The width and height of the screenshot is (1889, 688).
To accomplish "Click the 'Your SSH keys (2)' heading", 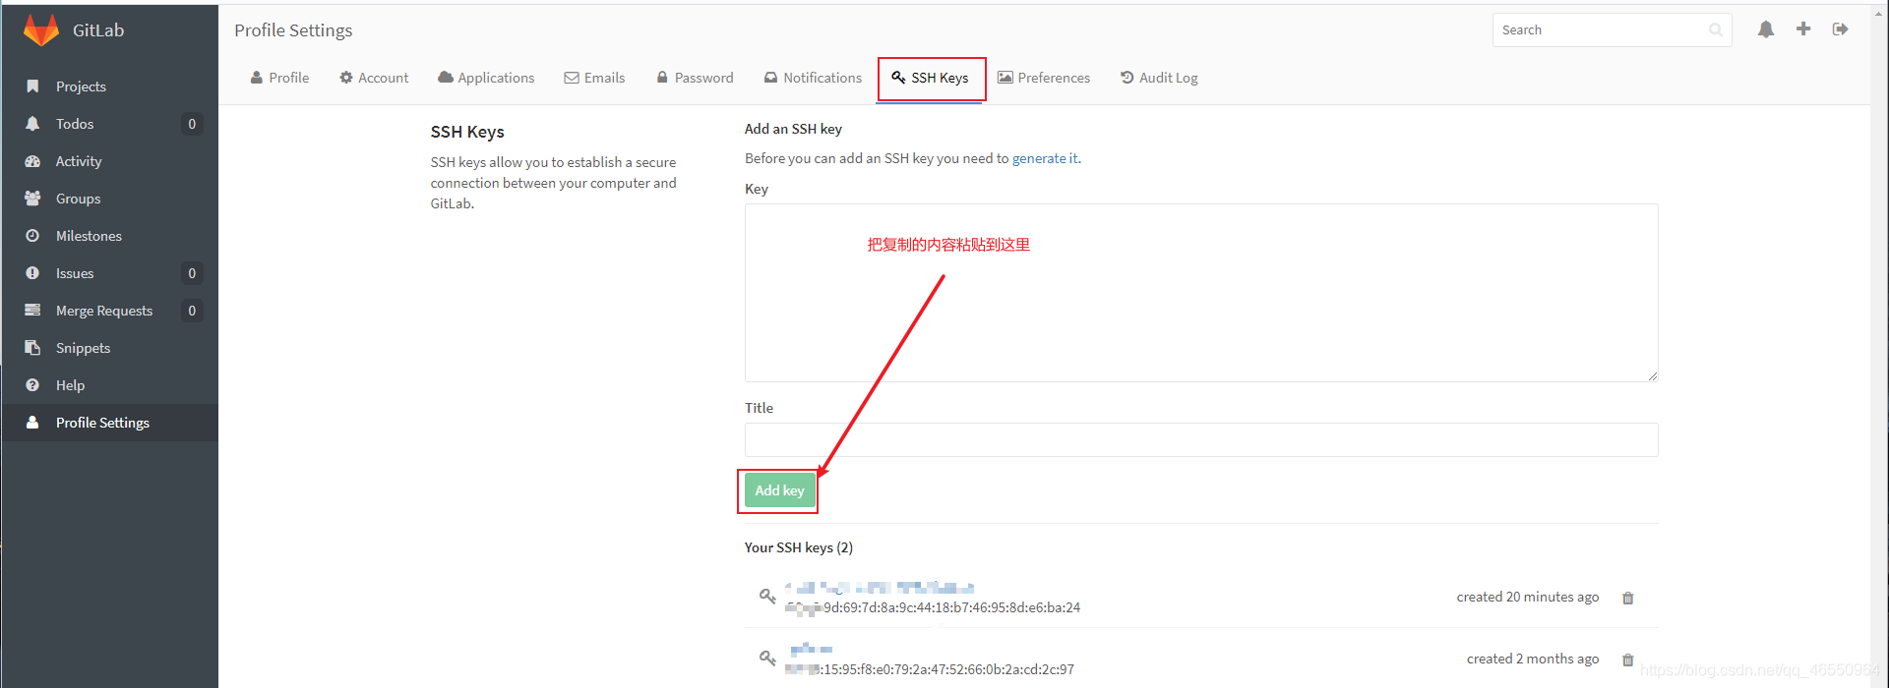I will click(x=799, y=547).
